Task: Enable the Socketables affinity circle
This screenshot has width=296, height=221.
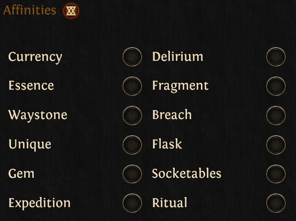Action: [276, 174]
